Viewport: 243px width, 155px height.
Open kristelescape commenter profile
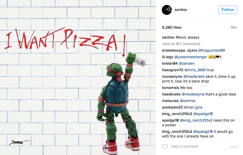click(174, 50)
